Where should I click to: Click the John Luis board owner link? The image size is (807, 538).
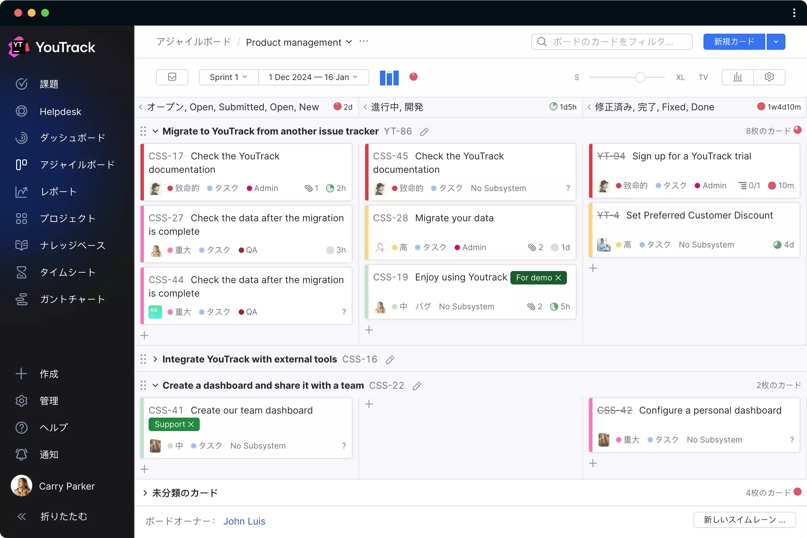244,521
